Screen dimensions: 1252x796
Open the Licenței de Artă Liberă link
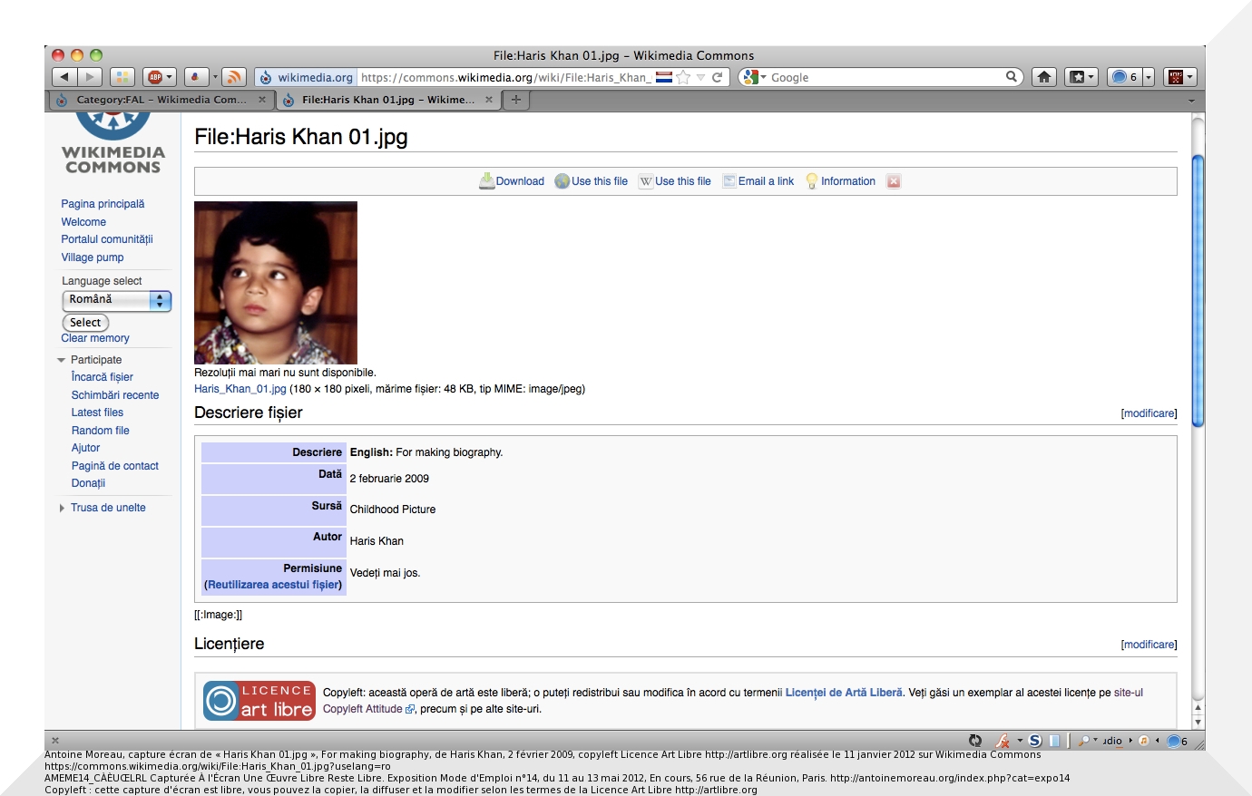pos(843,693)
